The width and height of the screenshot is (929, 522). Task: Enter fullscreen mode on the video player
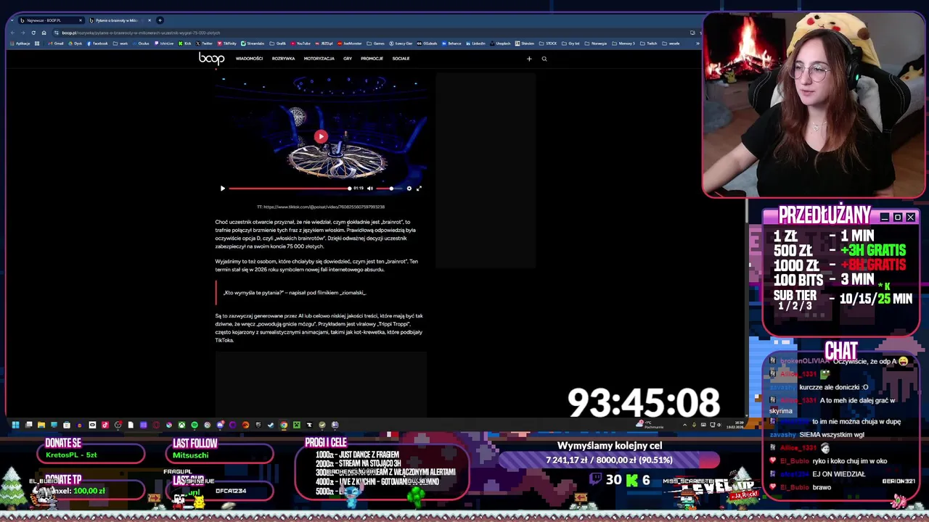(419, 188)
